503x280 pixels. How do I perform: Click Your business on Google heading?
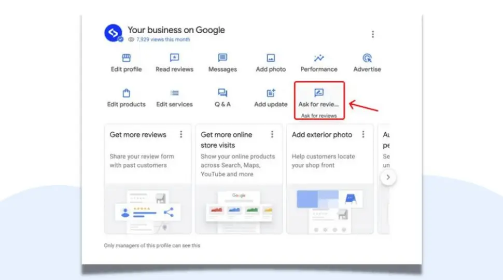(x=176, y=30)
